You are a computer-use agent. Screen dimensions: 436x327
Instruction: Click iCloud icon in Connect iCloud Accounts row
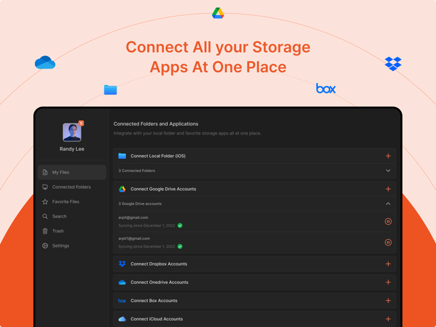[x=122, y=319]
